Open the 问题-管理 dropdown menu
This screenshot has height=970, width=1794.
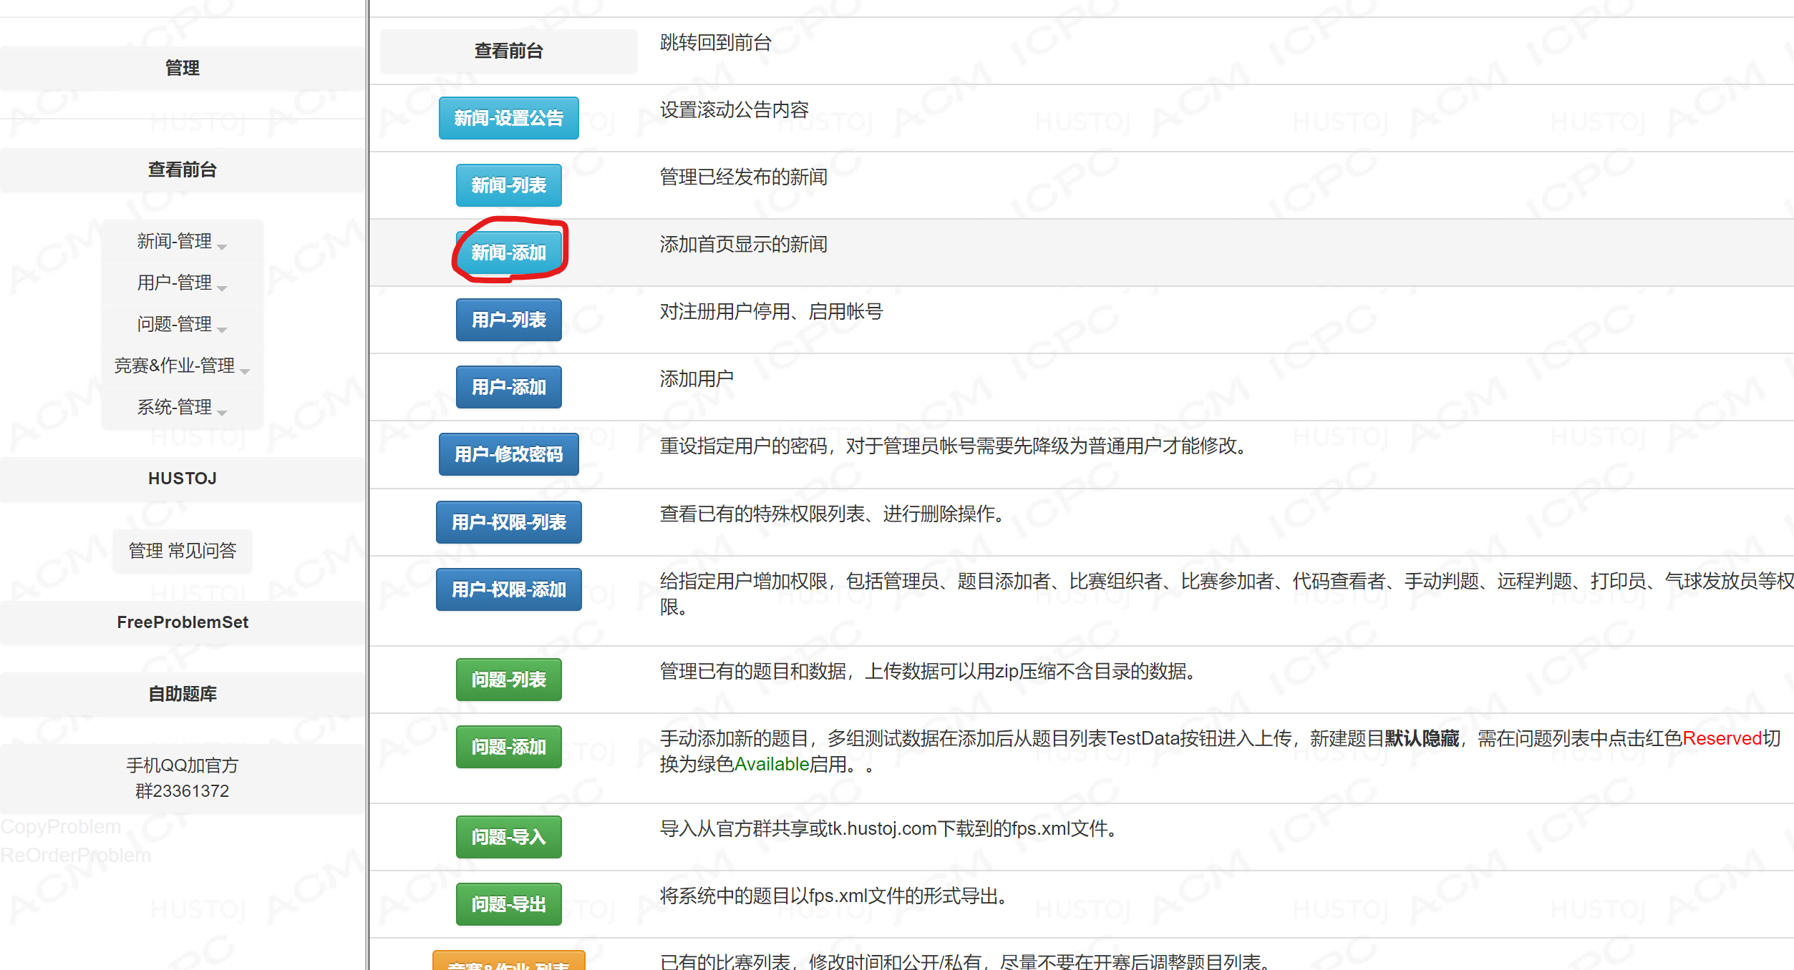(182, 324)
